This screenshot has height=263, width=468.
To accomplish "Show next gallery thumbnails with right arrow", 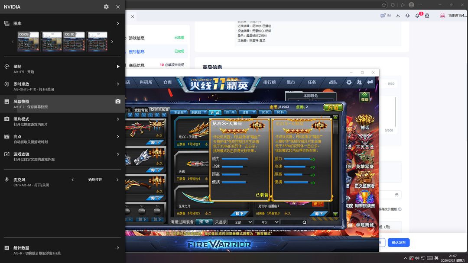I will 112,42.
